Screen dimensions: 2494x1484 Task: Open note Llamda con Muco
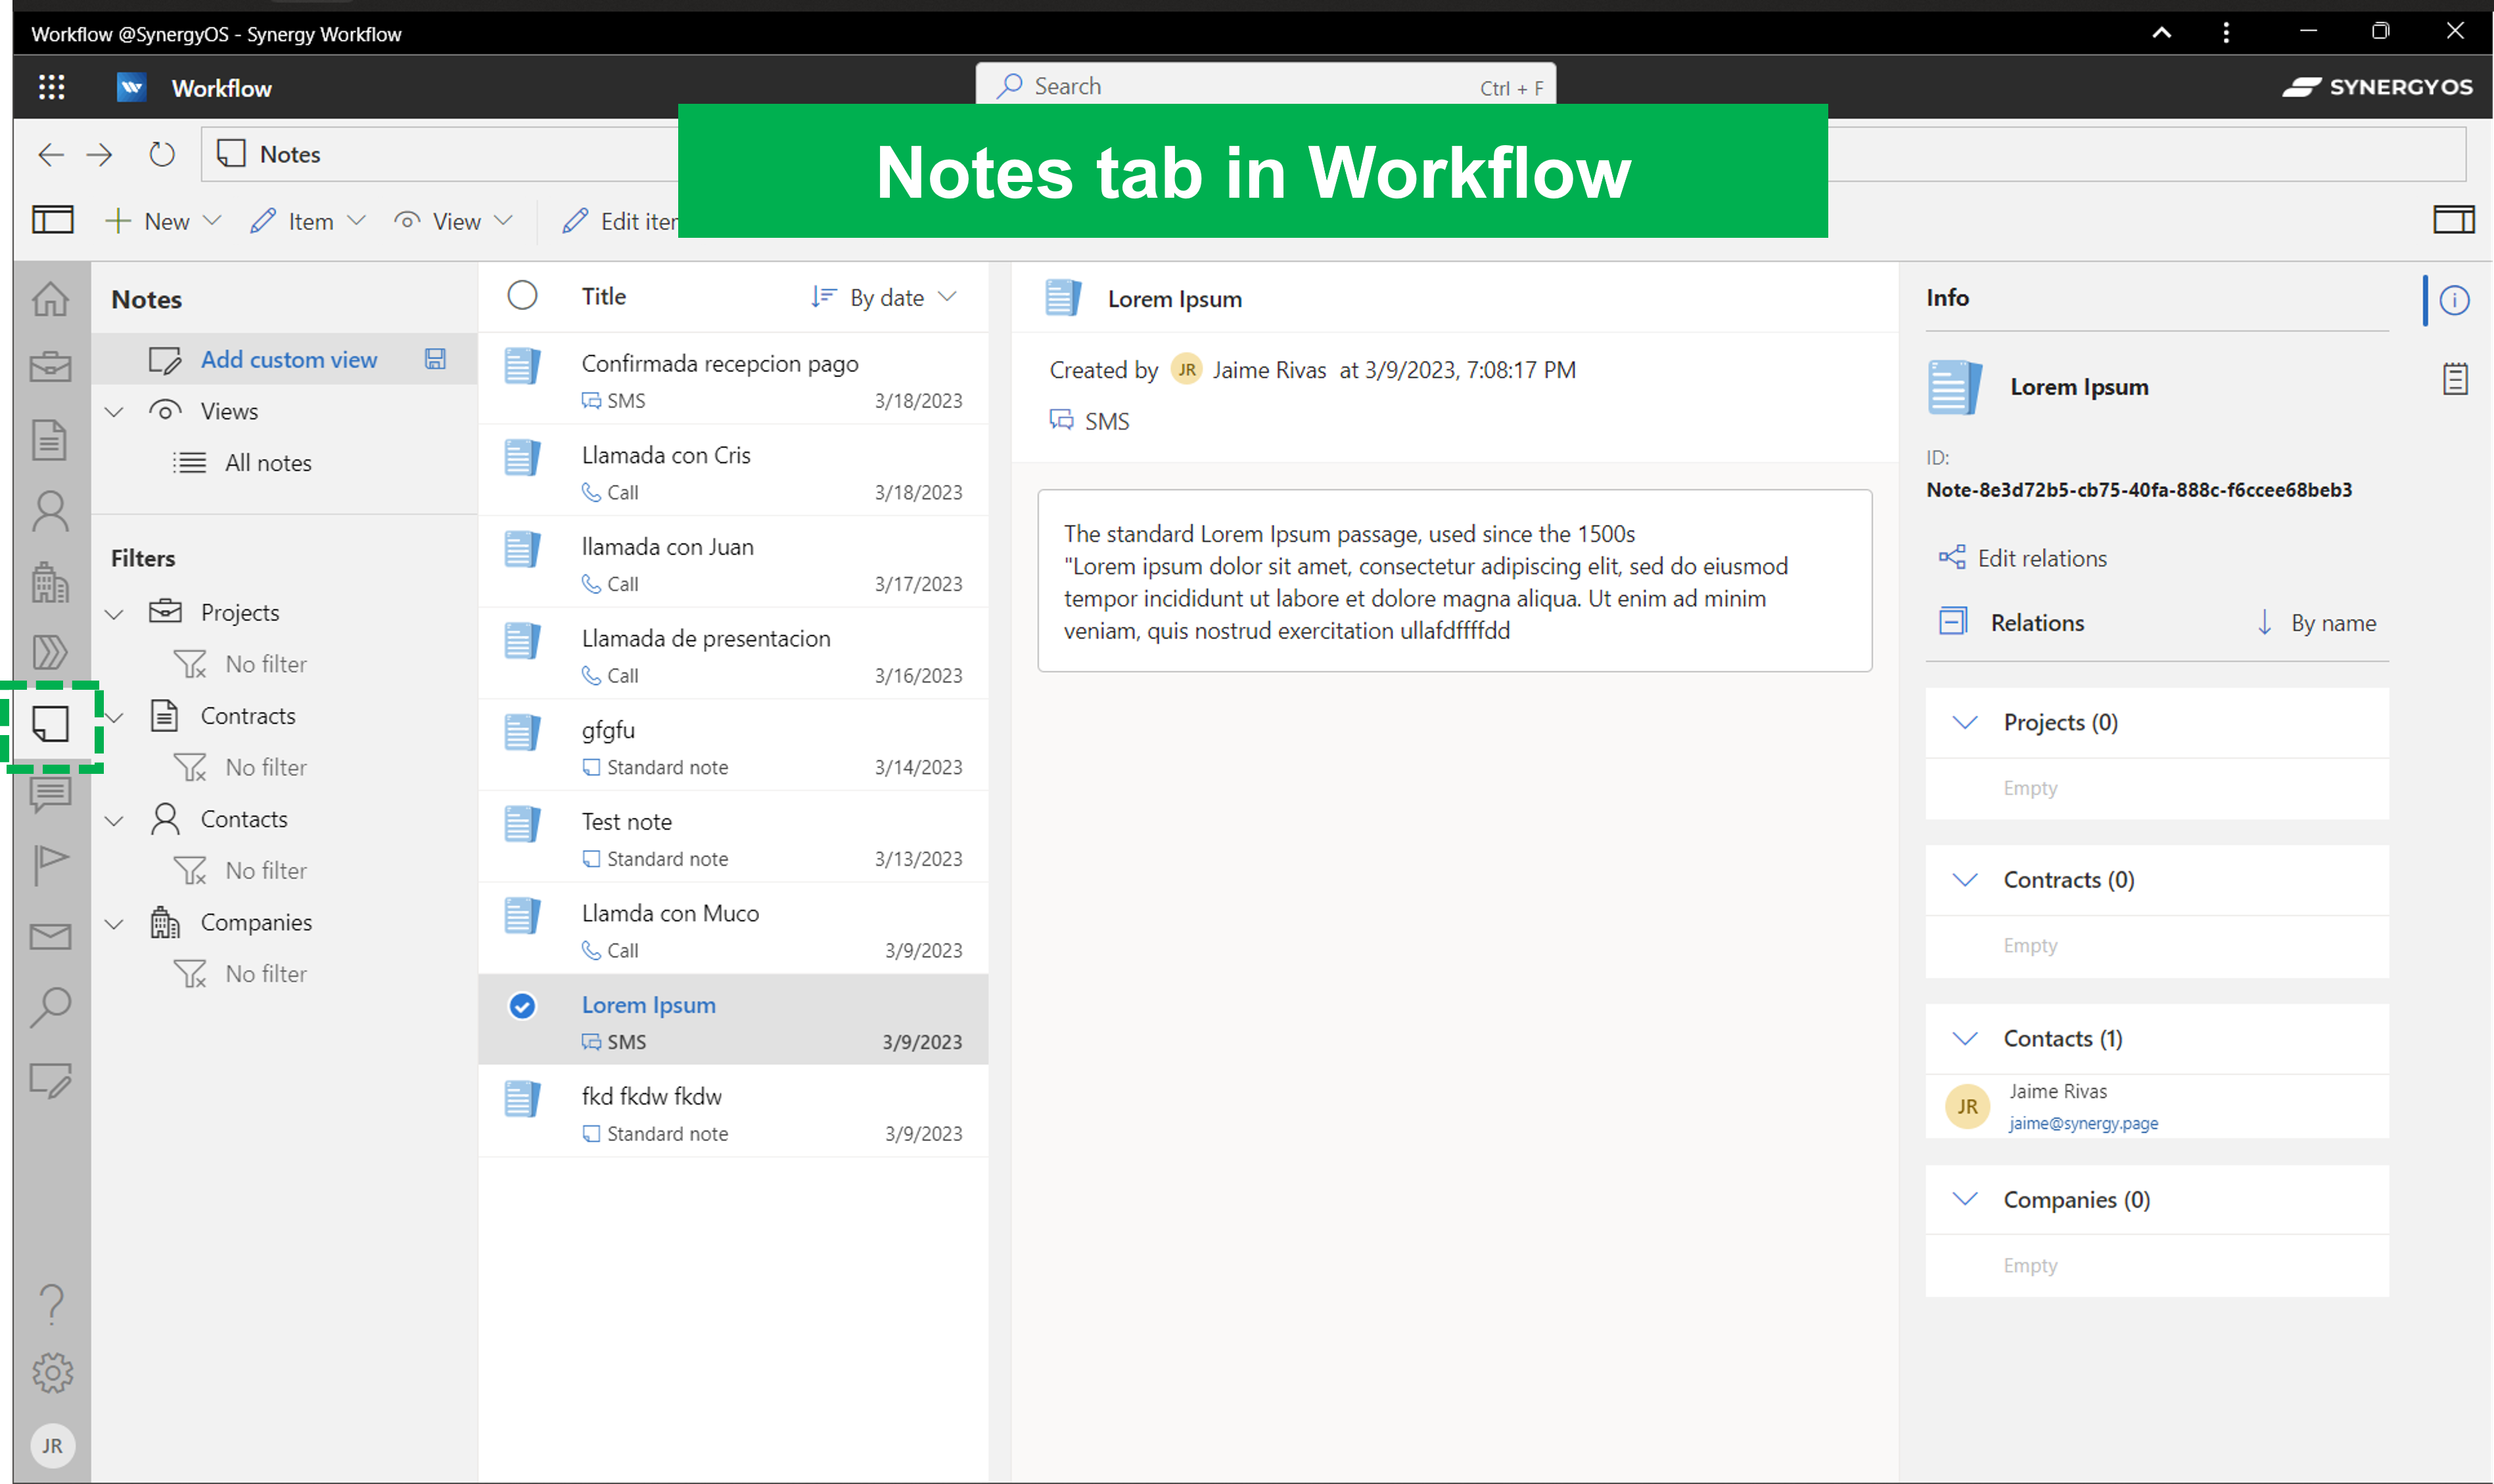732,929
